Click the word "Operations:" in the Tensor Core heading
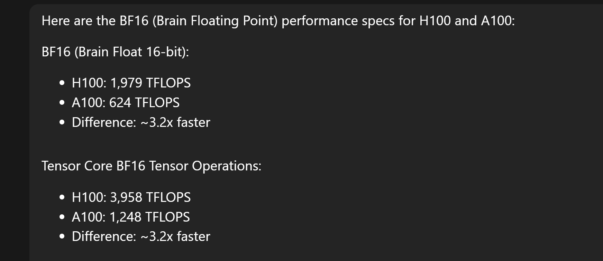This screenshot has height=261, width=603. pyautogui.click(x=227, y=166)
